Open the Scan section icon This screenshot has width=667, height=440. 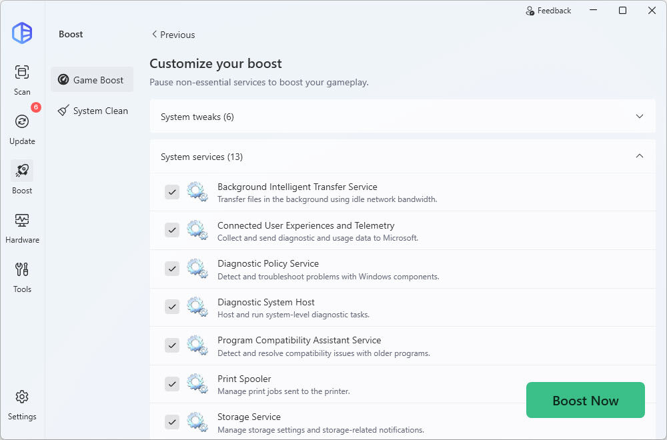pos(22,72)
